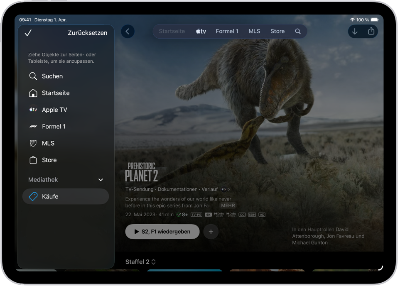The image size is (400, 286).
Task: Switch to the Store tab
Action: coord(277,32)
